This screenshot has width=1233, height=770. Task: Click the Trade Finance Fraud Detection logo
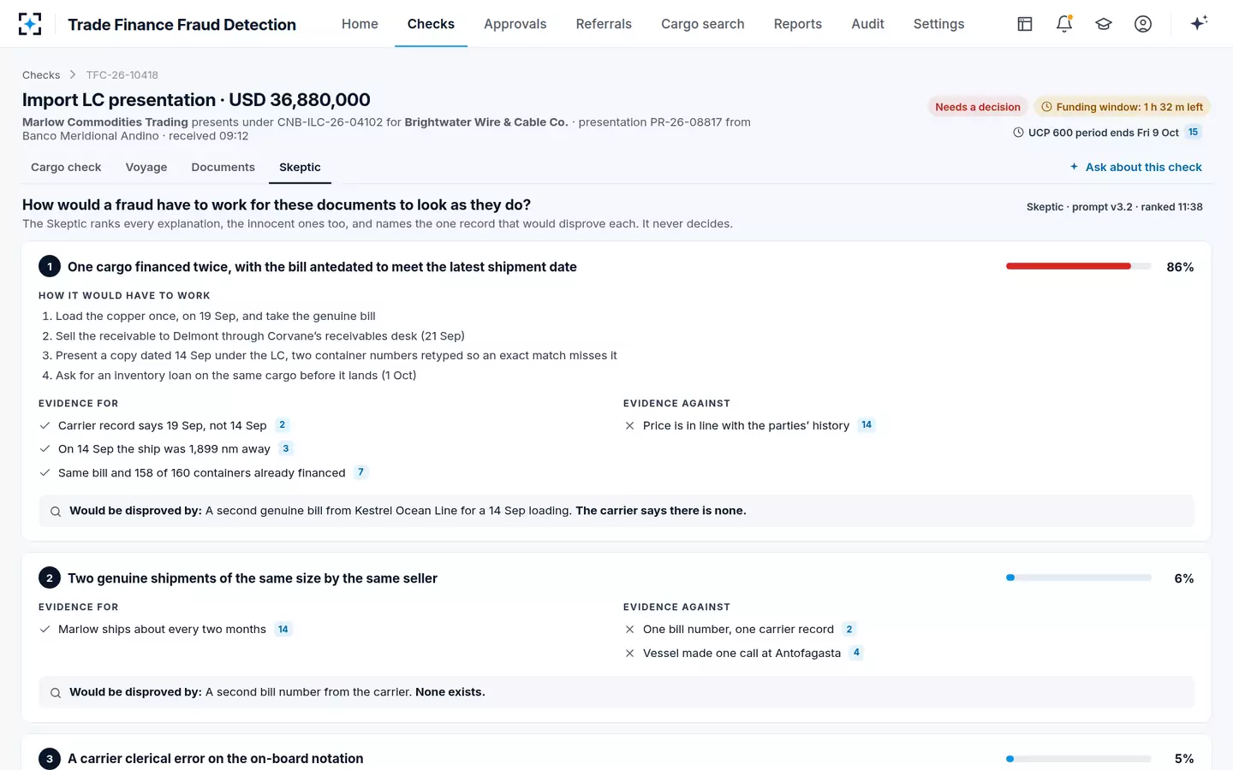[x=30, y=24]
